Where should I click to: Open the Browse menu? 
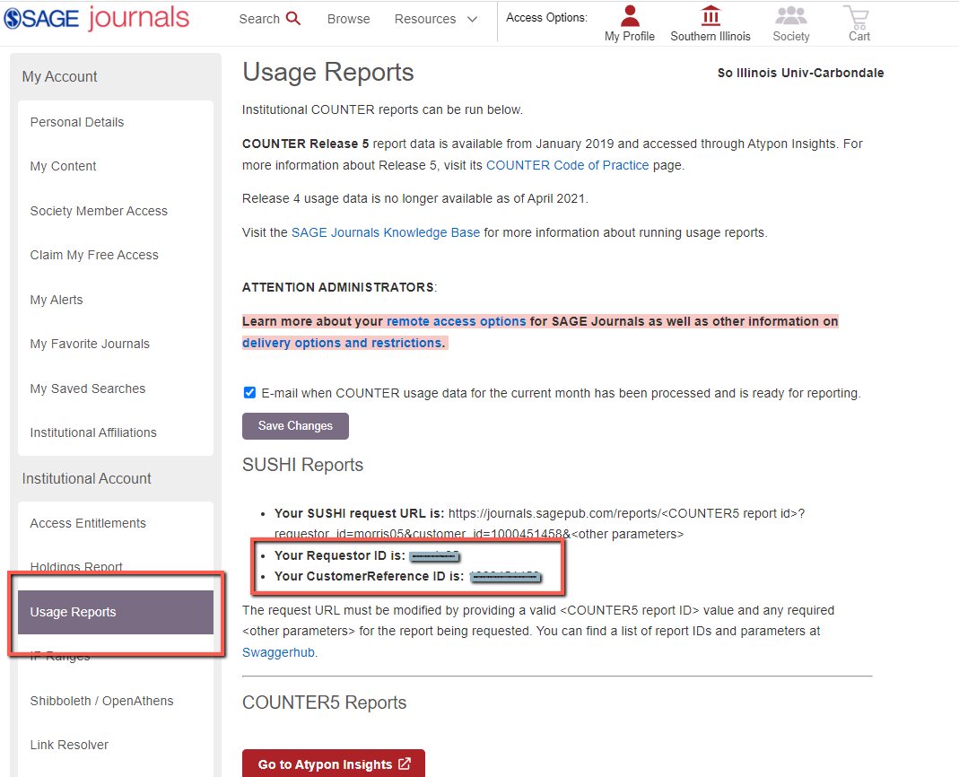[349, 19]
